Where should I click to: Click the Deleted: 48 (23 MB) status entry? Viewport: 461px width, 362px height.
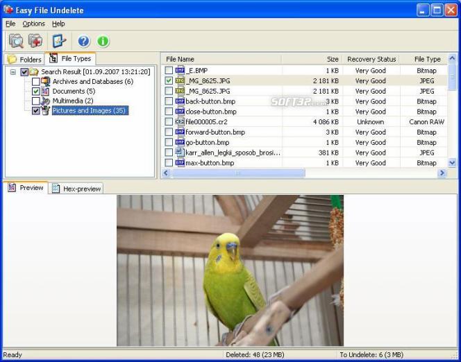255,354
